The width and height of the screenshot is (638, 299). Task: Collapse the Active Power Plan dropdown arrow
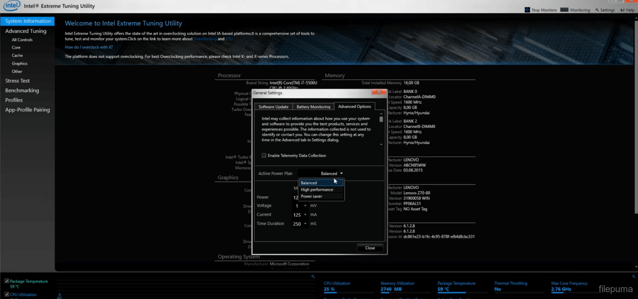pyautogui.click(x=341, y=174)
